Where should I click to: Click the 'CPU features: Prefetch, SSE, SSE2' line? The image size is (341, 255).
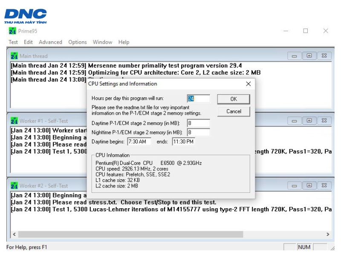pos(133,174)
